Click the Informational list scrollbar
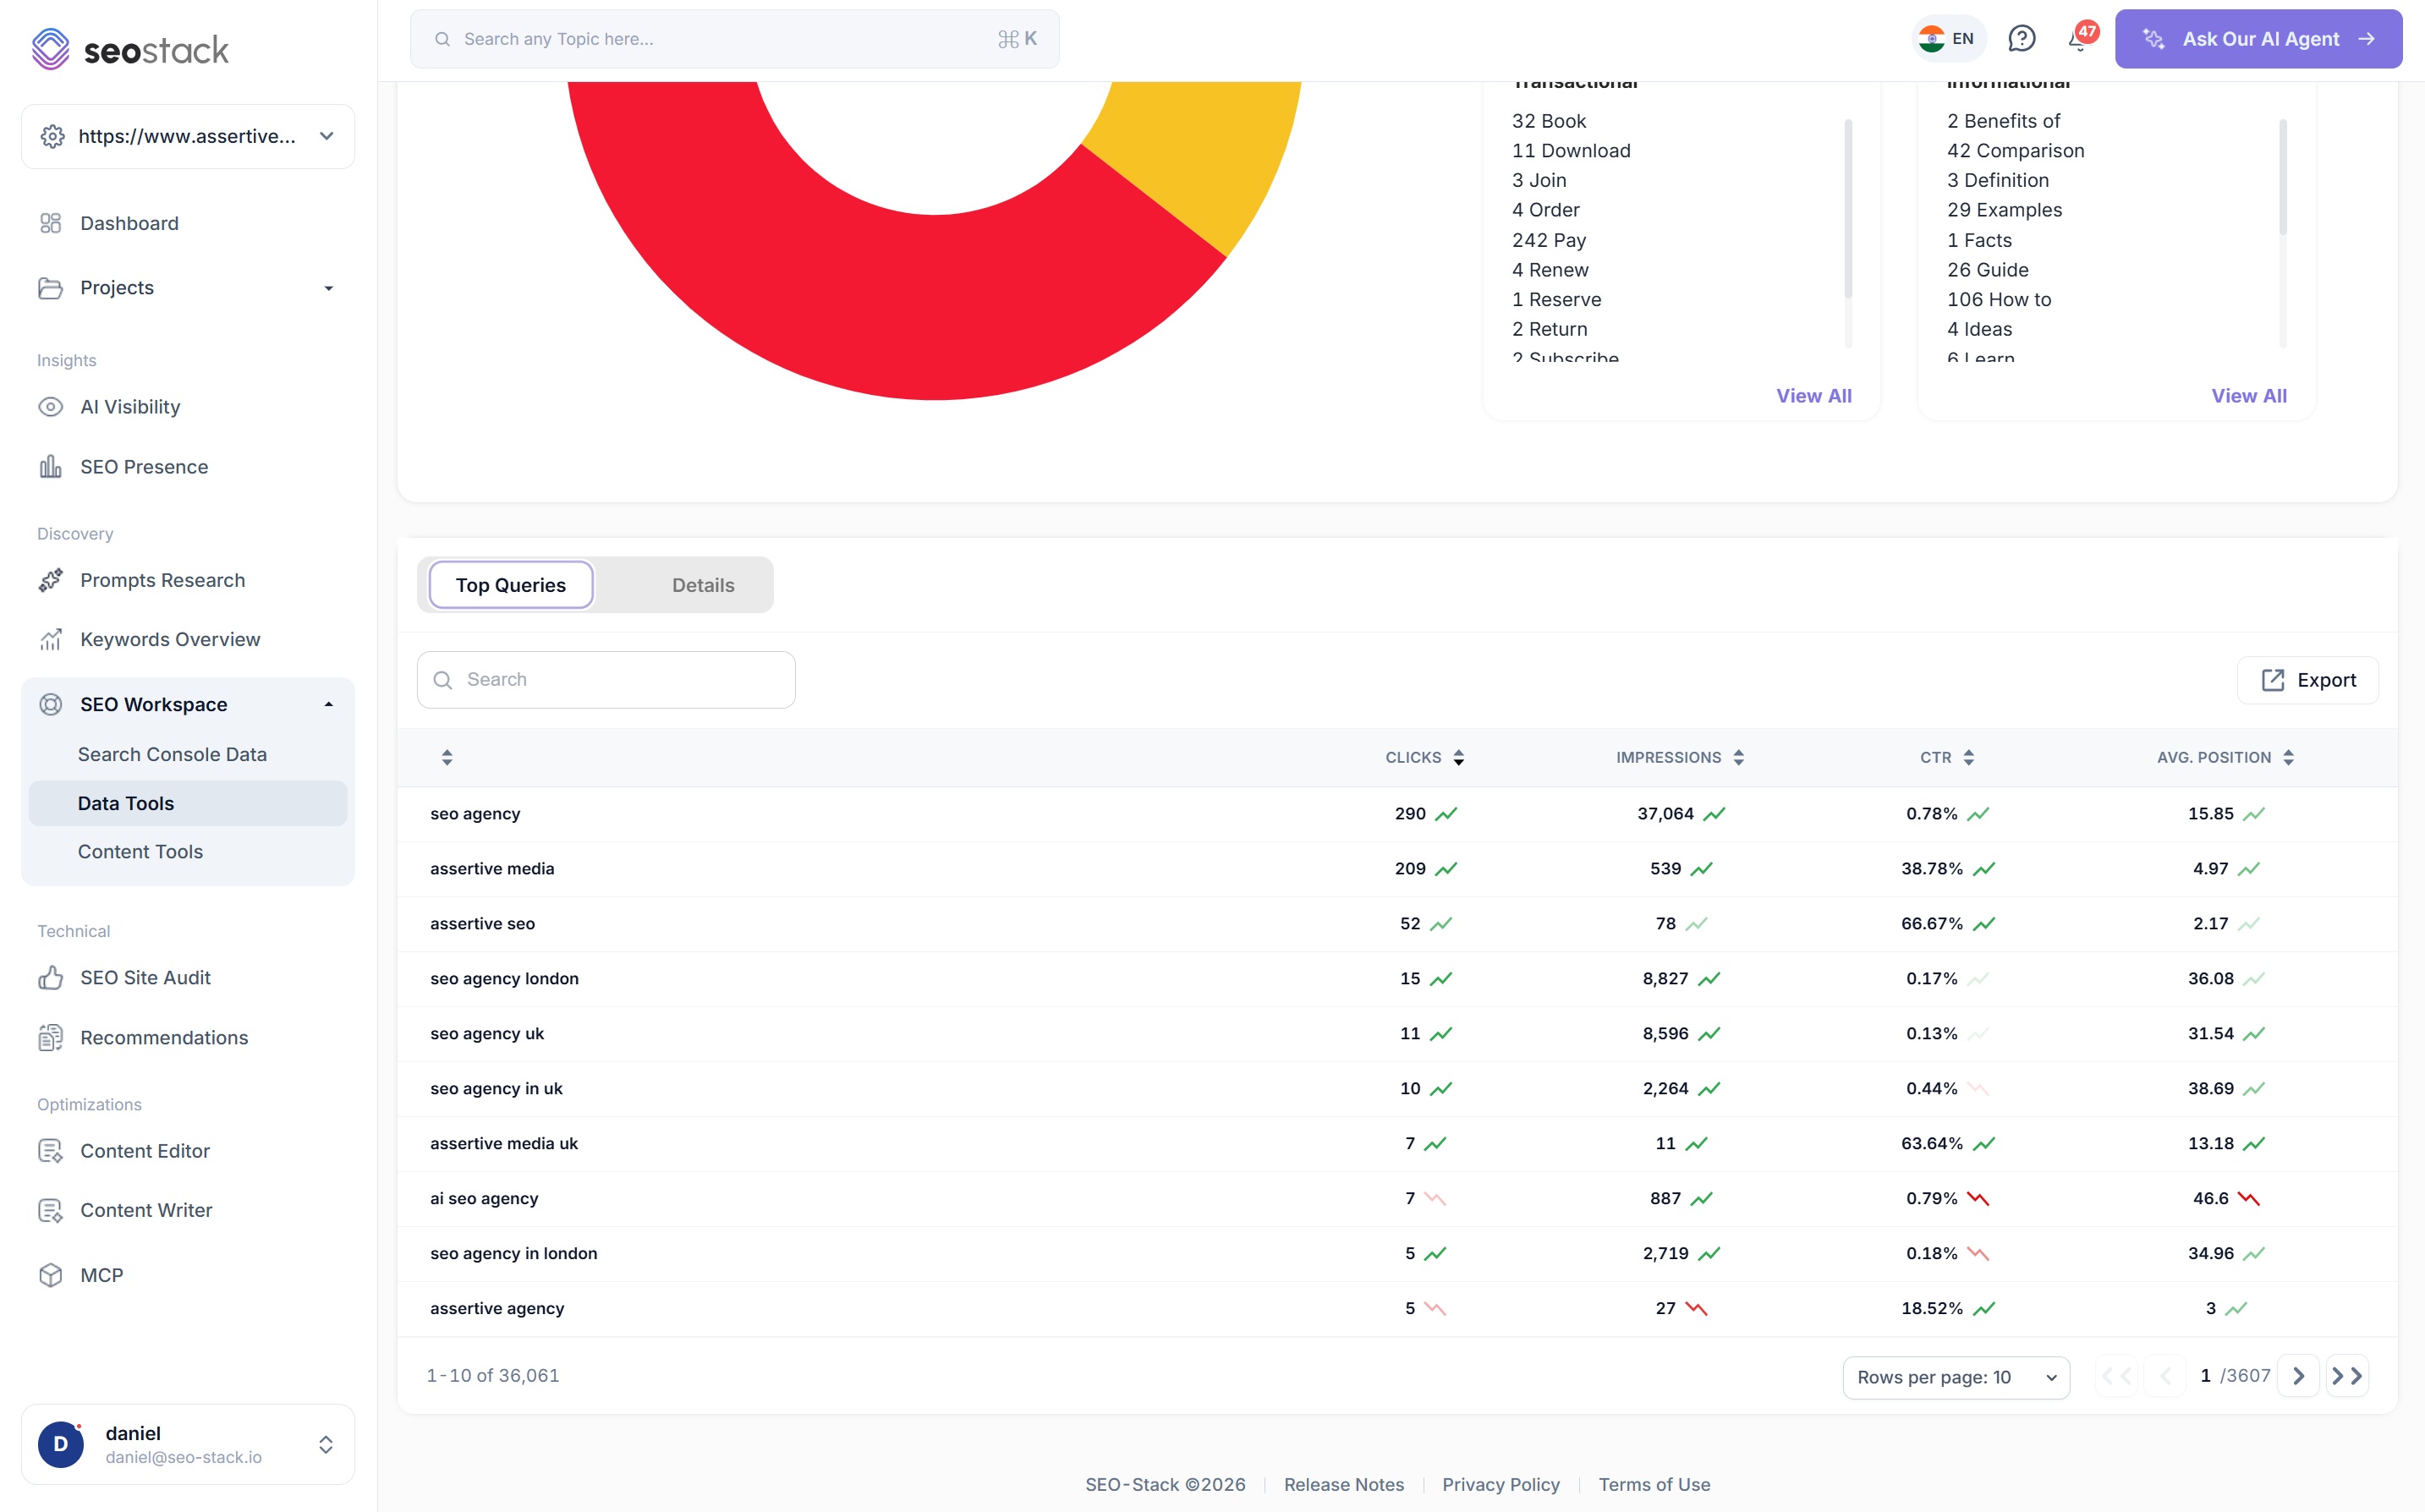This screenshot has width=2425, height=1512. (2283, 177)
